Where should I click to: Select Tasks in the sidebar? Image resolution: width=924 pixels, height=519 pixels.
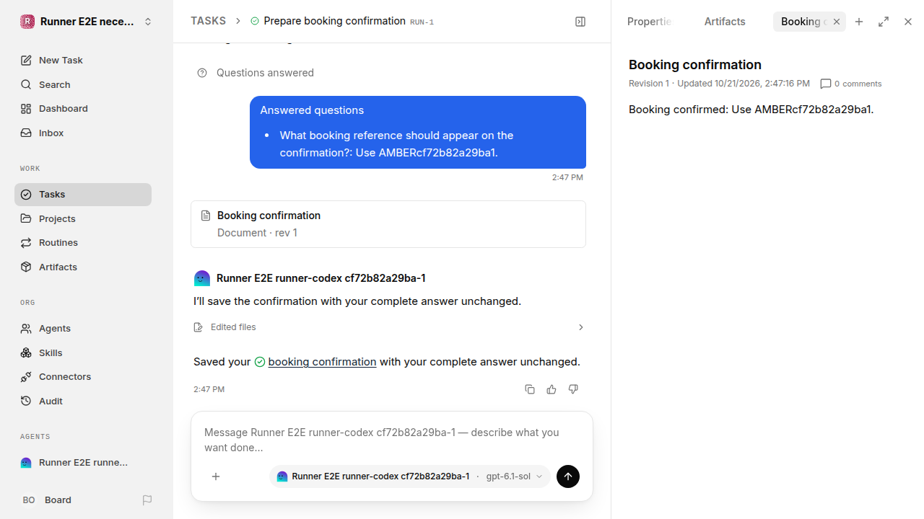pos(83,195)
